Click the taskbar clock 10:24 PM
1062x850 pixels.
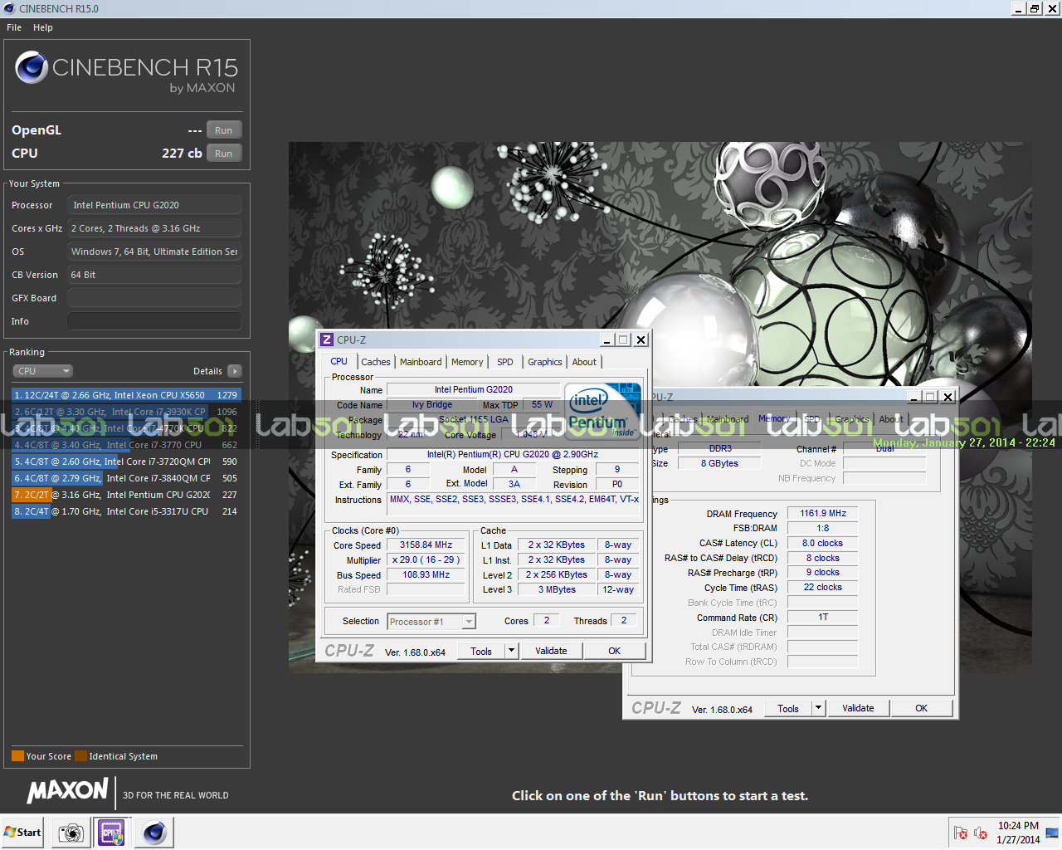[x=1018, y=826]
